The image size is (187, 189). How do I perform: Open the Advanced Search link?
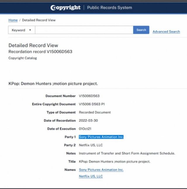coord(166,32)
